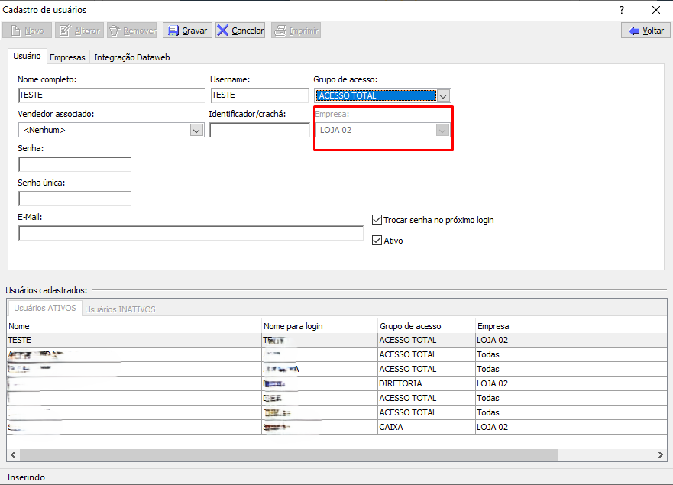
Task: Click the Inserindo status bar text
Action: tap(26, 477)
